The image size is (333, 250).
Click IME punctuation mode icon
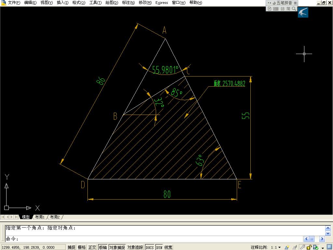(x=269, y=3)
